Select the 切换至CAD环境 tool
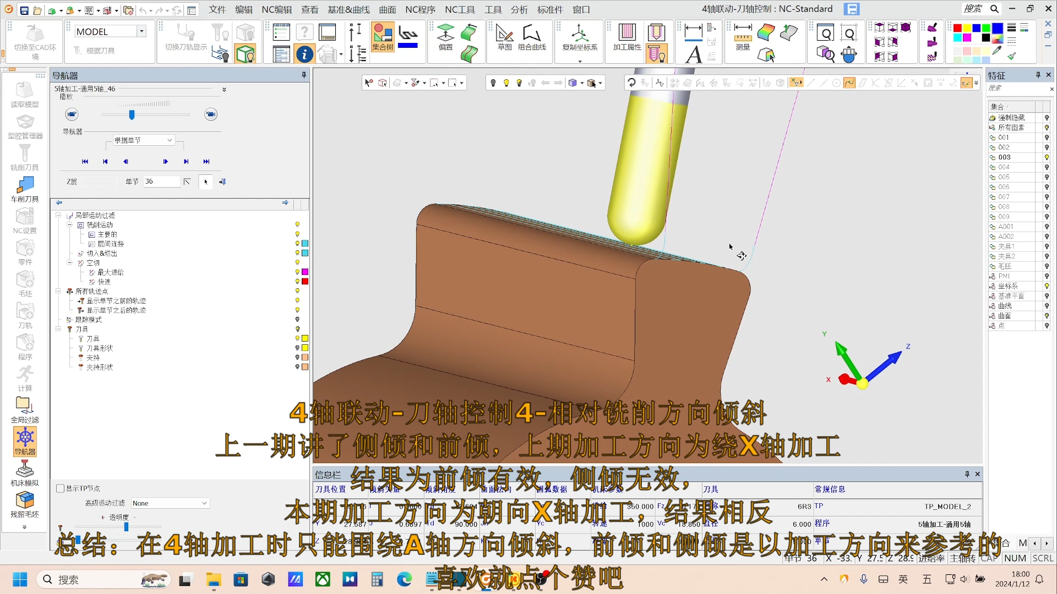1057x594 pixels. tap(34, 41)
